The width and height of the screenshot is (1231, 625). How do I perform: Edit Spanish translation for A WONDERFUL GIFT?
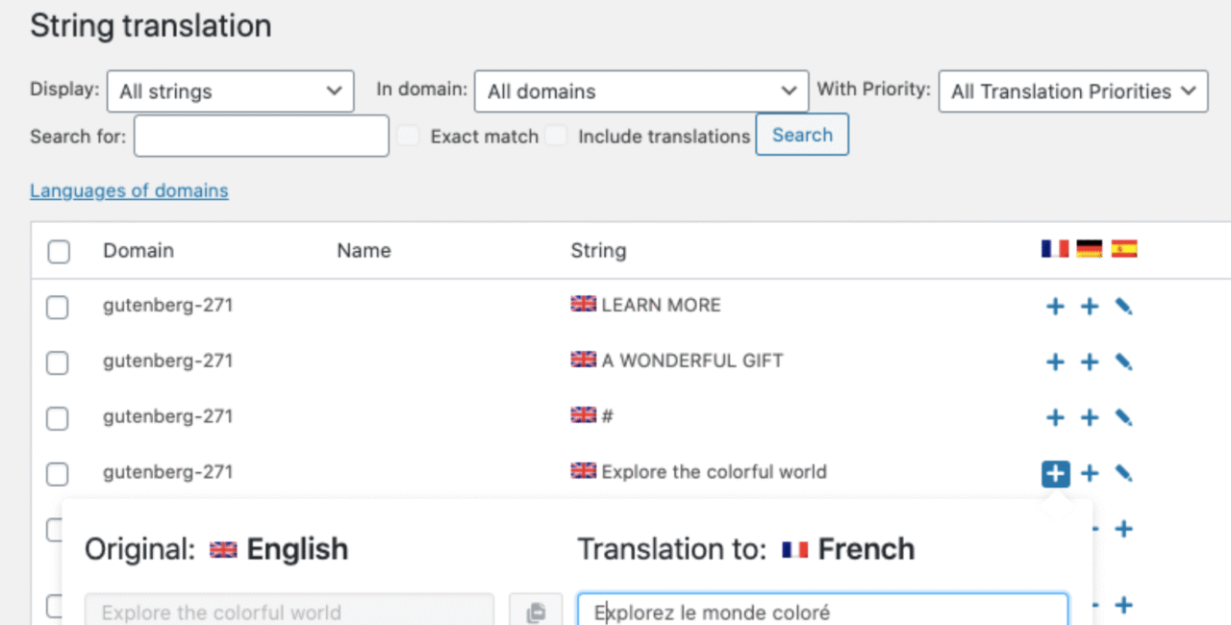[1123, 362]
